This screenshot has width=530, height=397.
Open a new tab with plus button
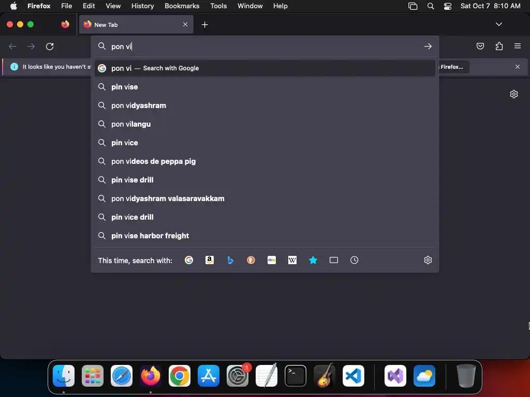coord(204,25)
